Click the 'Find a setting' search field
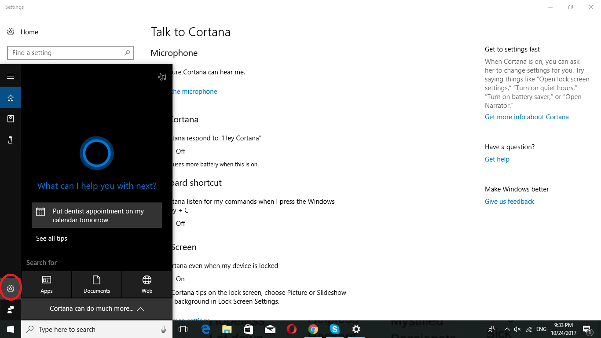 [70, 53]
